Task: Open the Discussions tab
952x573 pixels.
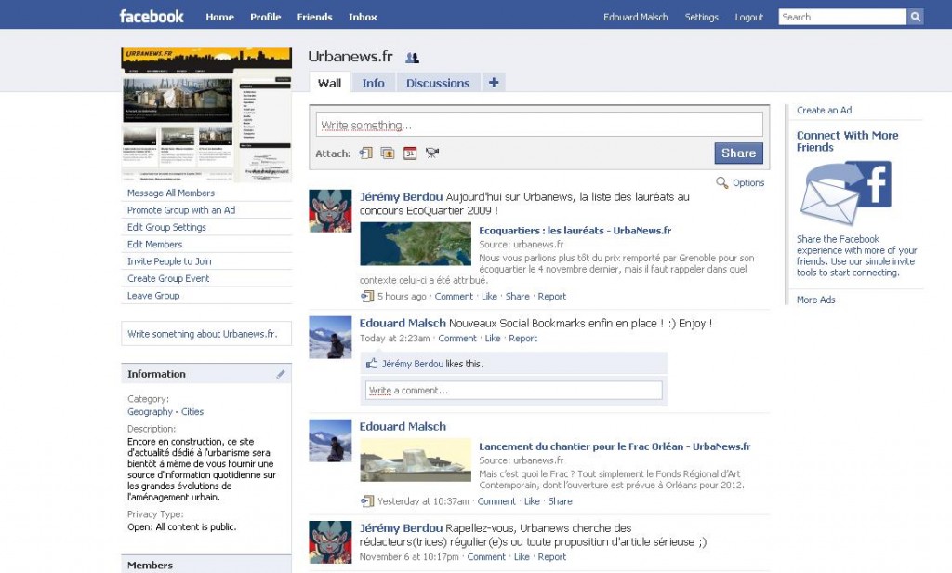Action: click(438, 83)
